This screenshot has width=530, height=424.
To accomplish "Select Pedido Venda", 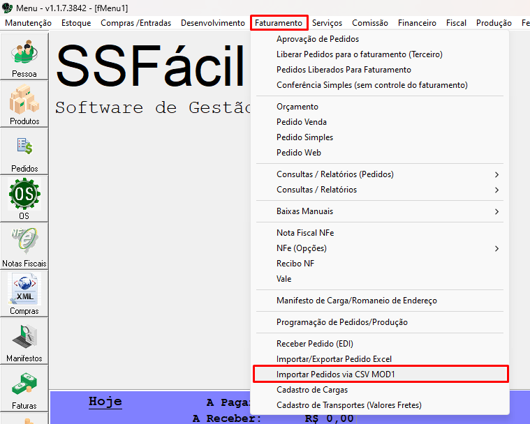I will click(x=380, y=122).
